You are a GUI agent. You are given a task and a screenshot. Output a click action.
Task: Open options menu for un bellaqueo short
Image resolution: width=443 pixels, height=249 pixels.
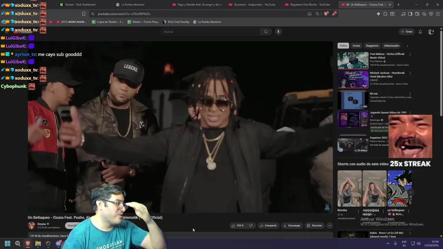click(x=408, y=211)
